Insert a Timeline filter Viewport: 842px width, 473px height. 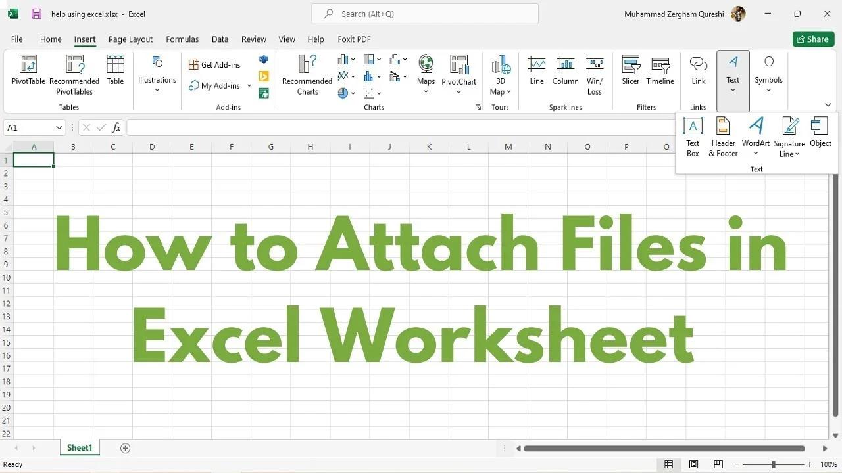pos(660,71)
